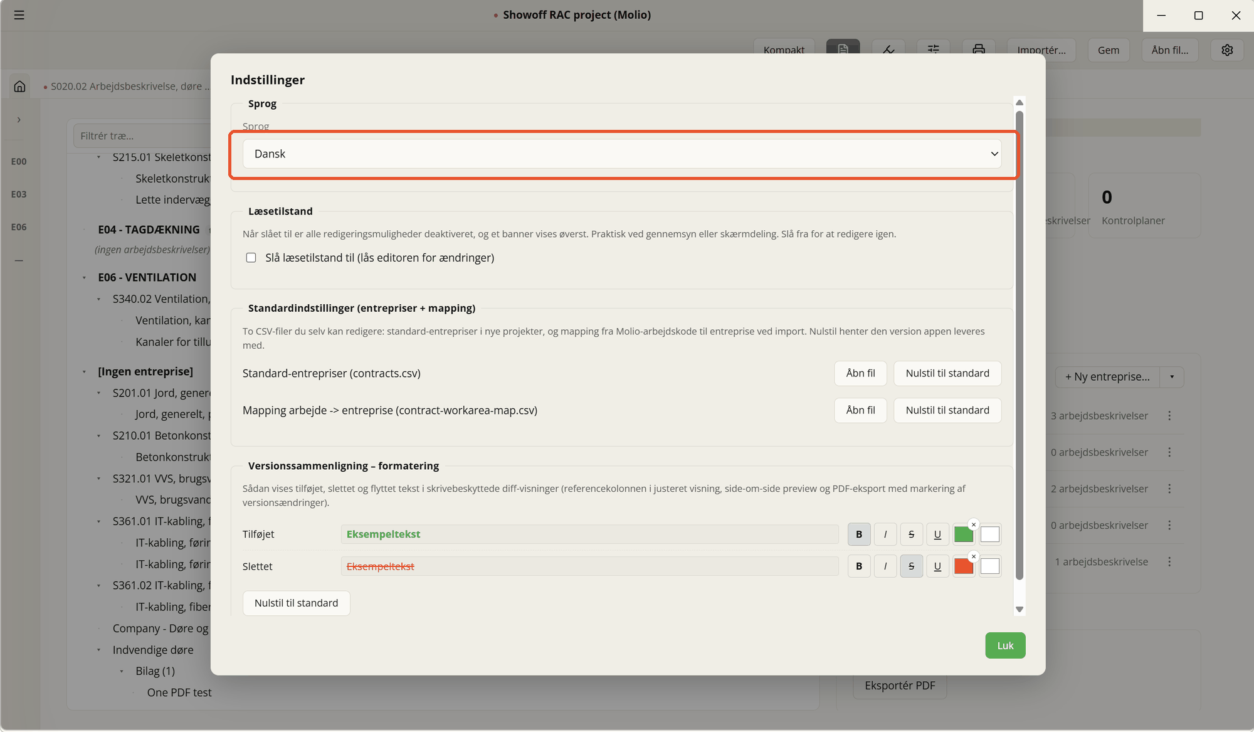This screenshot has width=1254, height=732.
Task: Expand the left sidebar with the chevron
Action: pos(19,120)
